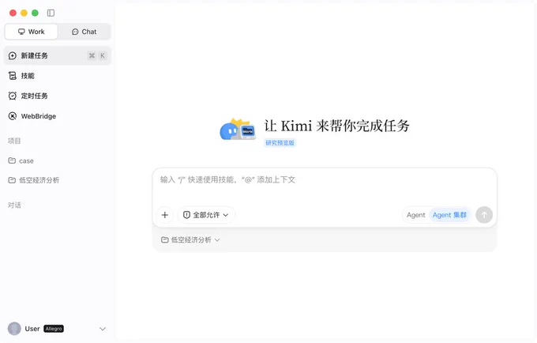This screenshot has width=537, height=343.
Task: Expand the 低空经济分析 project selector below input
Action: pyautogui.click(x=190, y=239)
